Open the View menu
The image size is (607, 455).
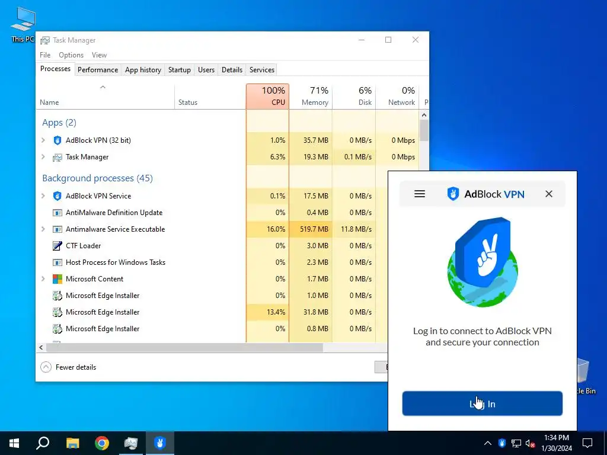pyautogui.click(x=99, y=55)
